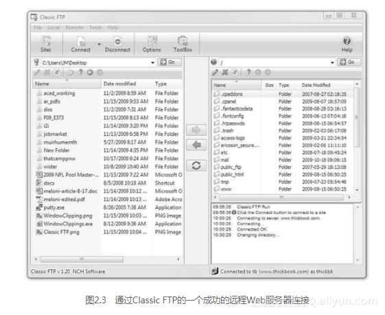Open the ToolBox toolbar button

[183, 44]
